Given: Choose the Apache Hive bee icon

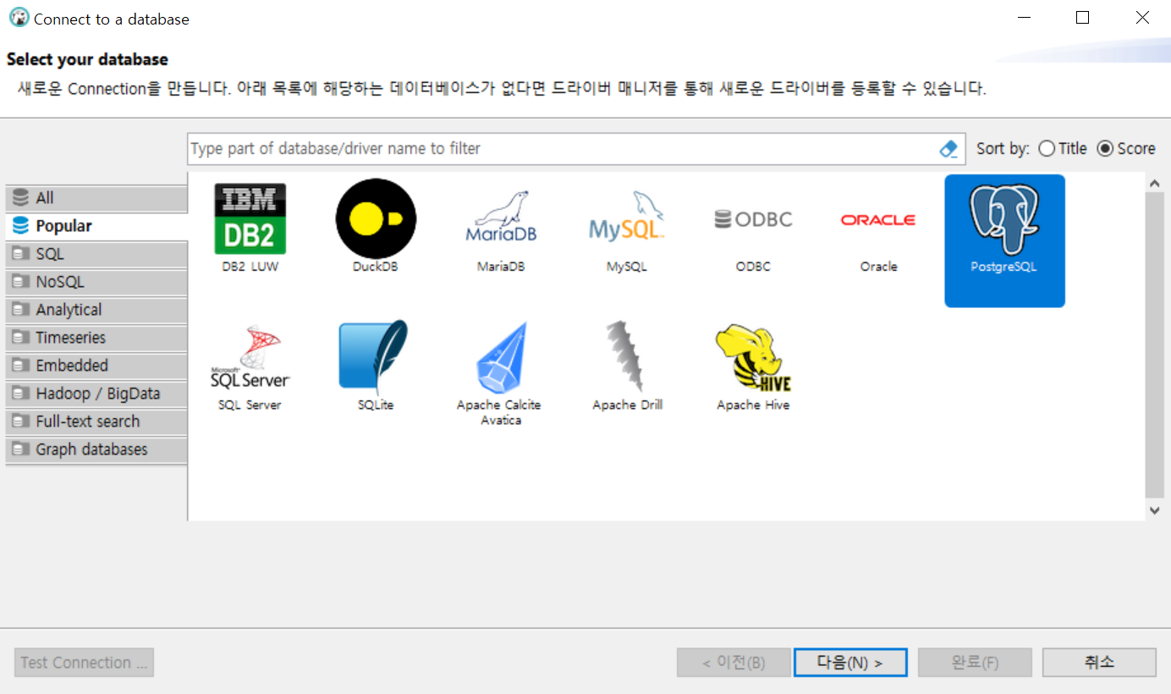Looking at the screenshot, I should click(x=753, y=358).
